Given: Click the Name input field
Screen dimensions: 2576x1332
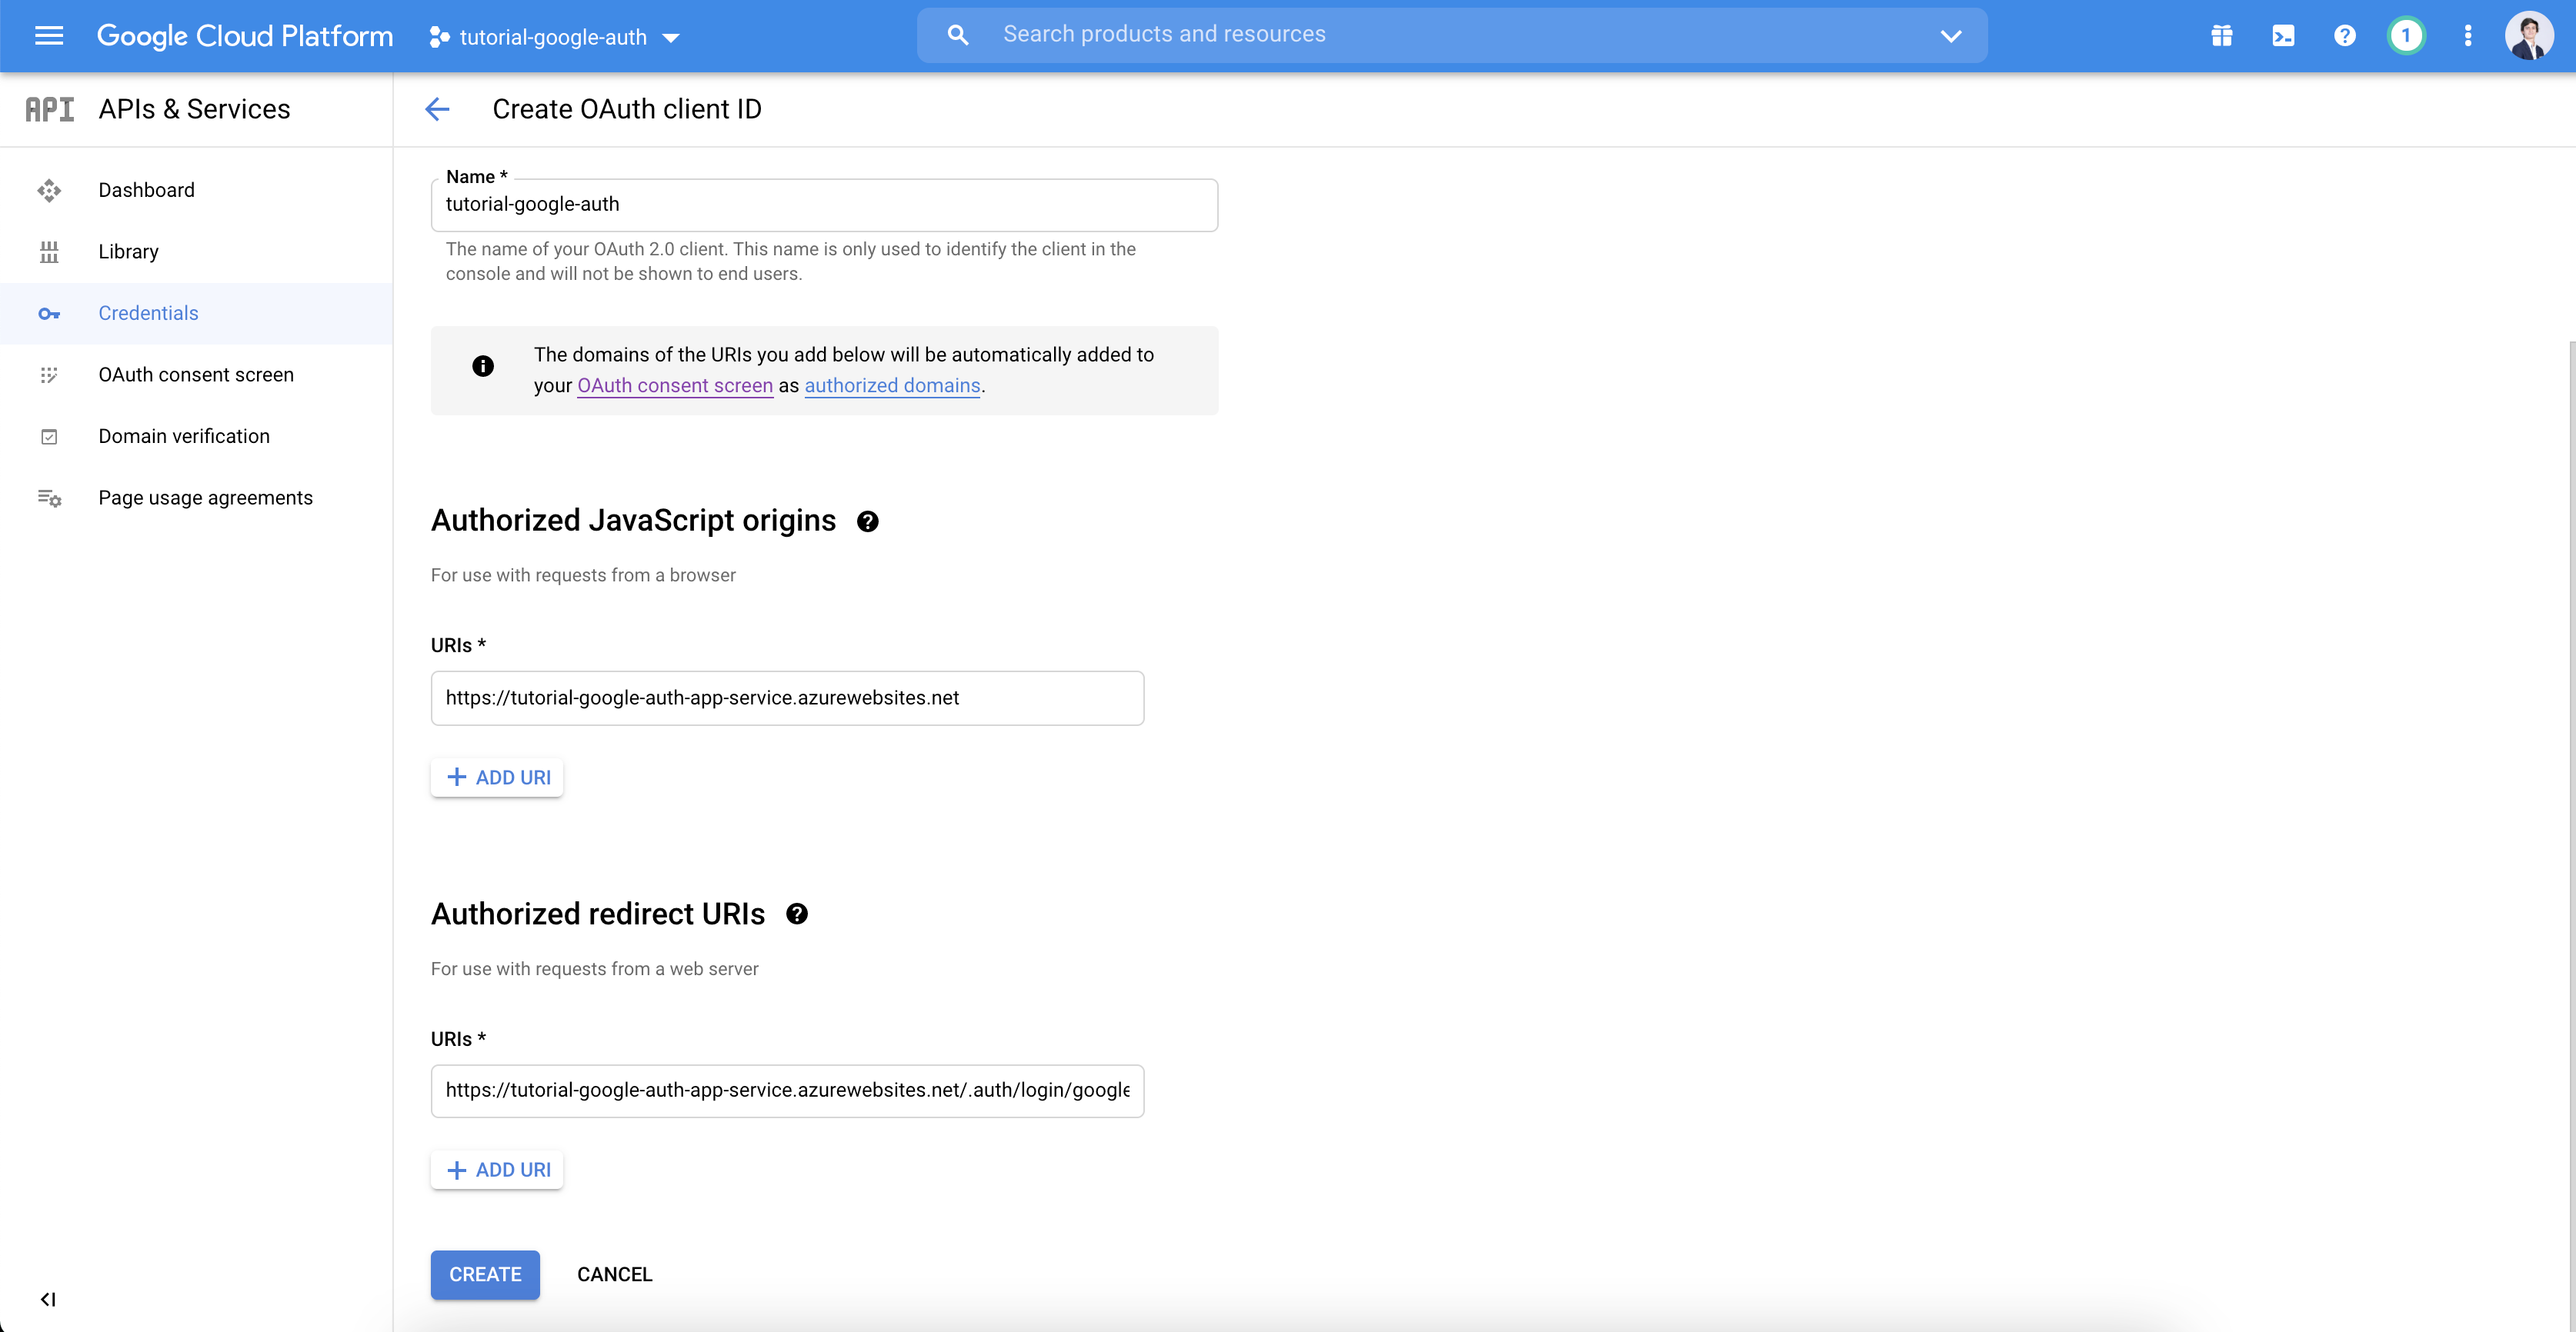Looking at the screenshot, I should click(x=823, y=204).
